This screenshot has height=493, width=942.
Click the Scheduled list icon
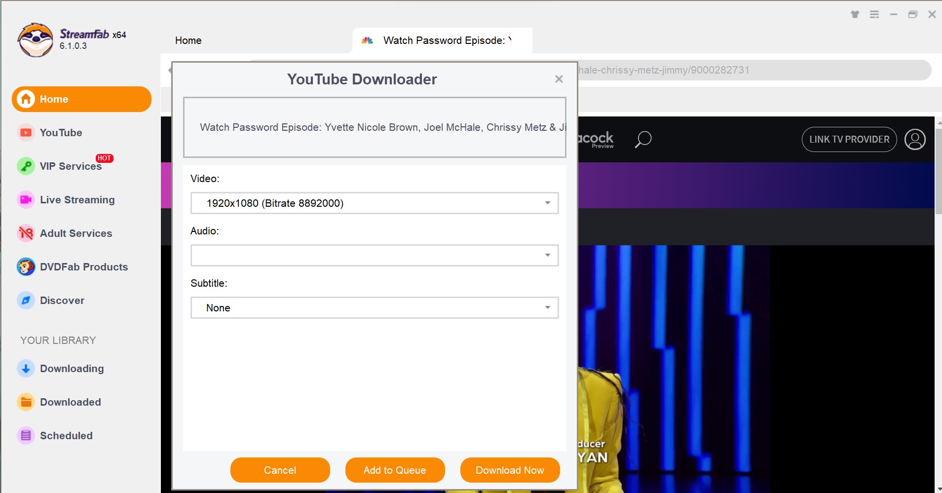click(x=26, y=436)
